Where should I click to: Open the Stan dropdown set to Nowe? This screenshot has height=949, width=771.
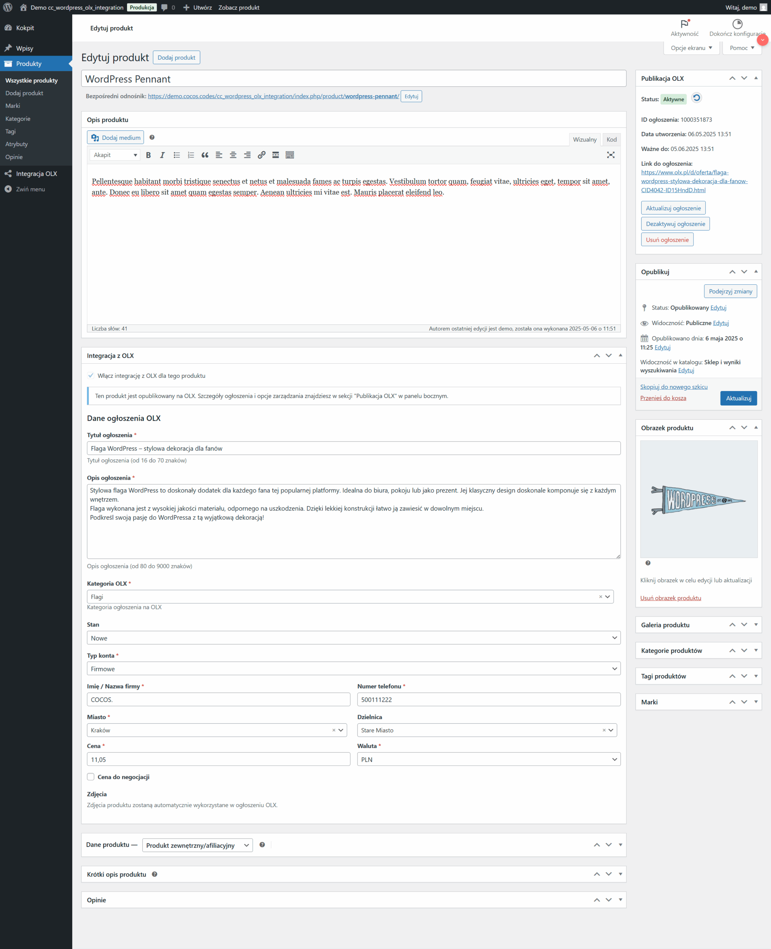tap(353, 638)
